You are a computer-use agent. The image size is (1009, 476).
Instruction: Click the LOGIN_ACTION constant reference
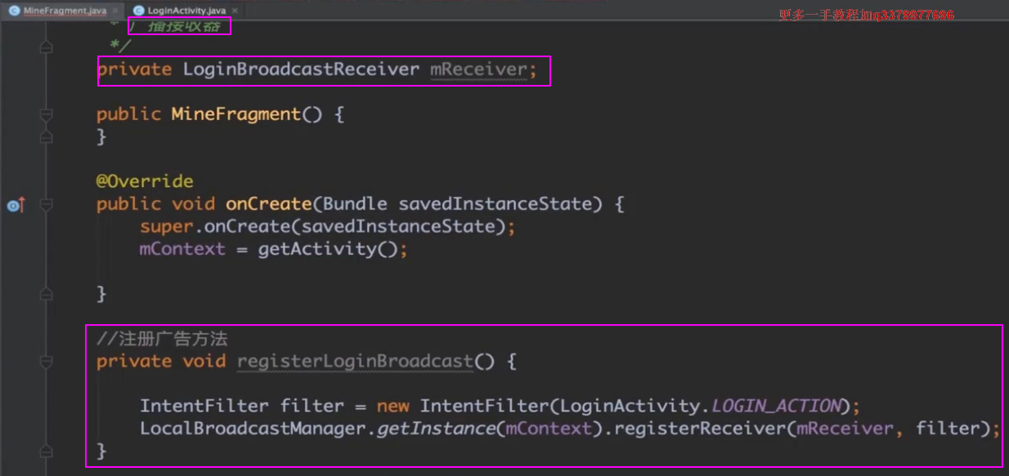[x=776, y=406]
